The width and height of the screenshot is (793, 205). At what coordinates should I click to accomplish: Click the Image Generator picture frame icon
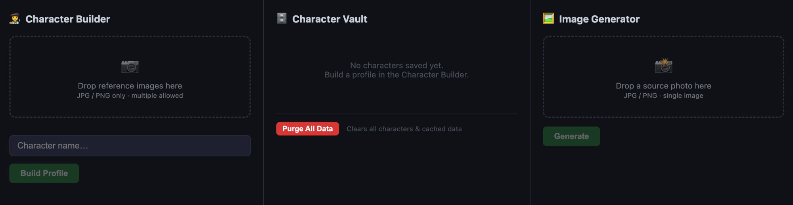click(x=548, y=18)
